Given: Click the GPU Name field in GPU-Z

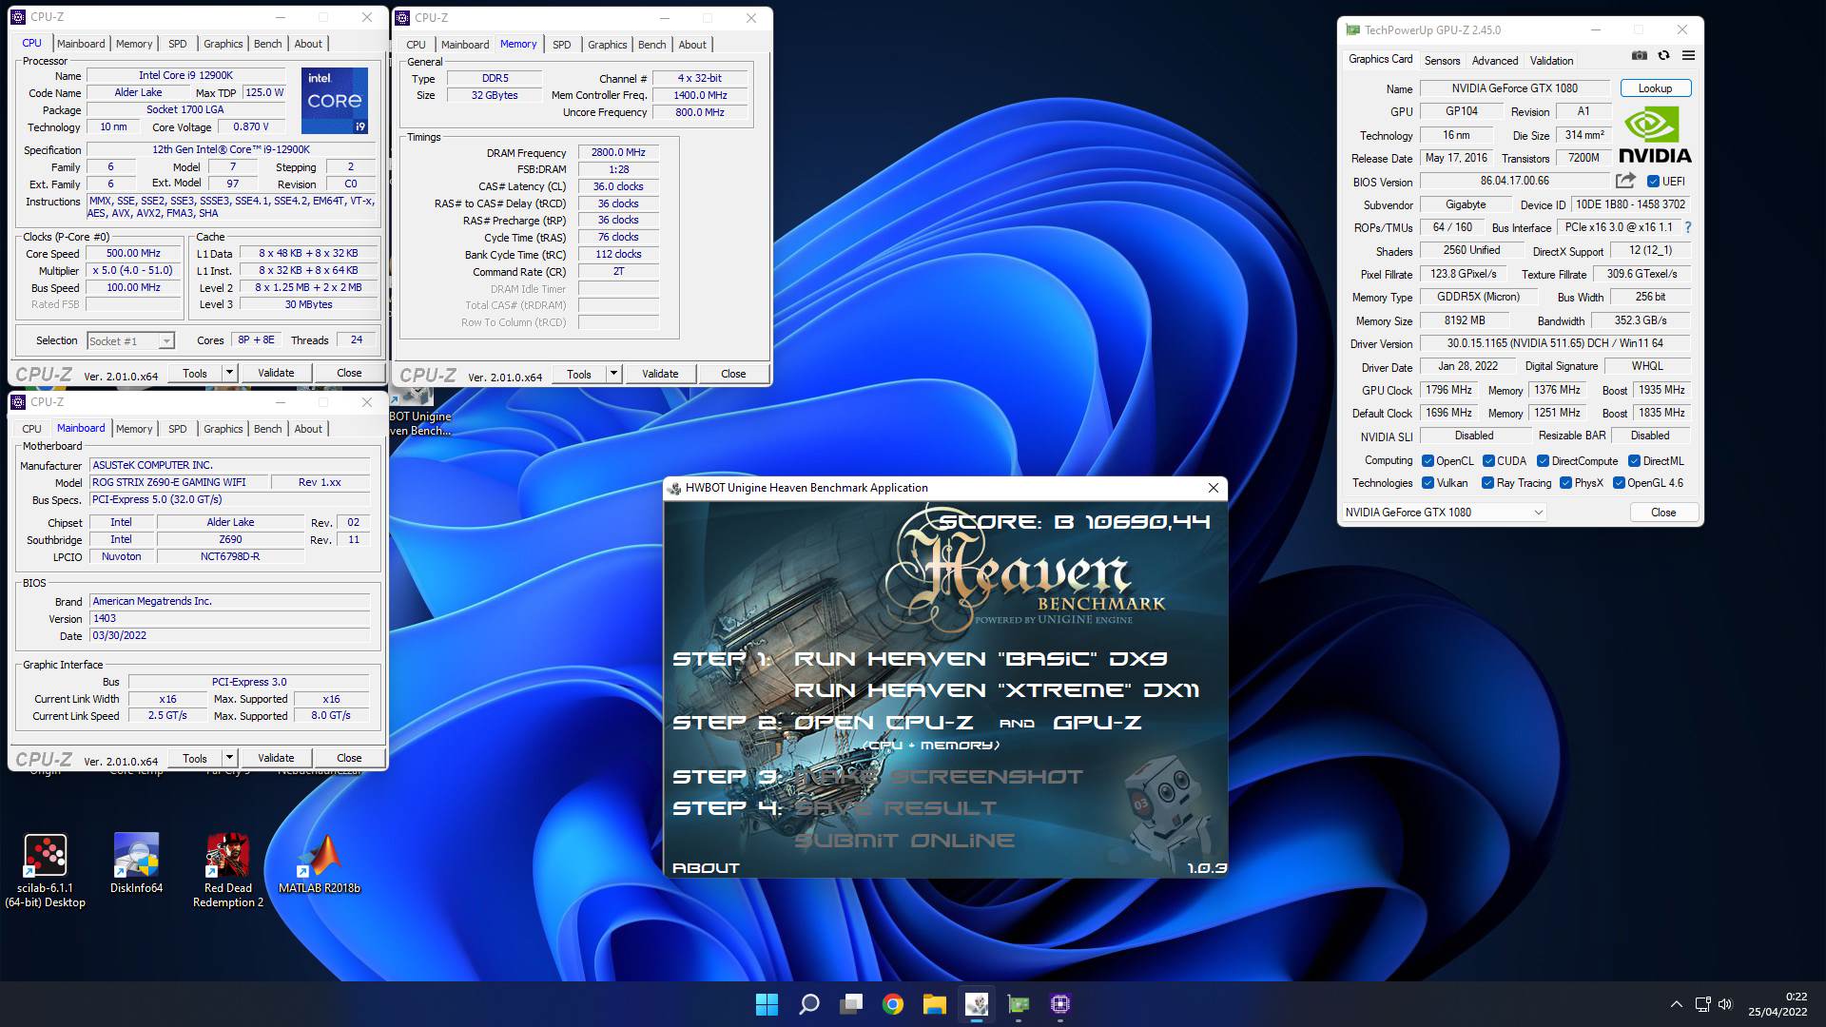Looking at the screenshot, I should pyautogui.click(x=1514, y=88).
